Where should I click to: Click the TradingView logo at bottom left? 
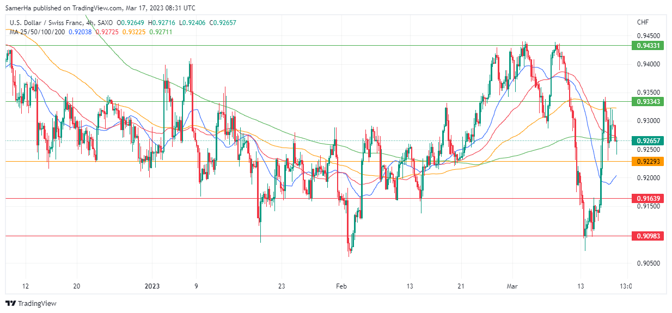30,303
